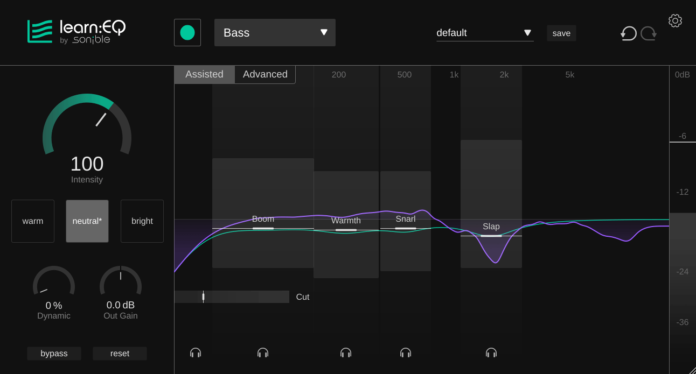This screenshot has width=696, height=374.
Task: Click the Dynamic knob
Action: pos(54,280)
